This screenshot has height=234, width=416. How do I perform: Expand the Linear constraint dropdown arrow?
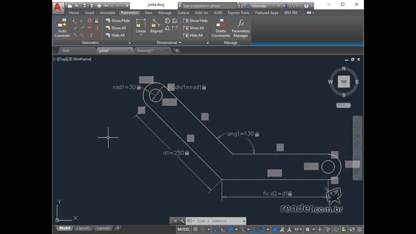point(141,34)
